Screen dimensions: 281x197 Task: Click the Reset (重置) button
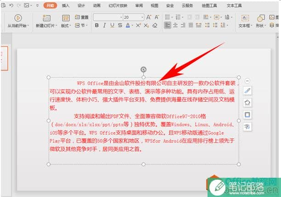82,17
